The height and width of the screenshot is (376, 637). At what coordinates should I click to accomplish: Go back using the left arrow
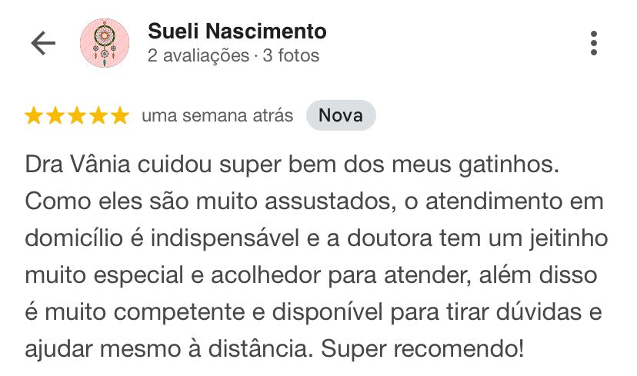click(x=43, y=44)
